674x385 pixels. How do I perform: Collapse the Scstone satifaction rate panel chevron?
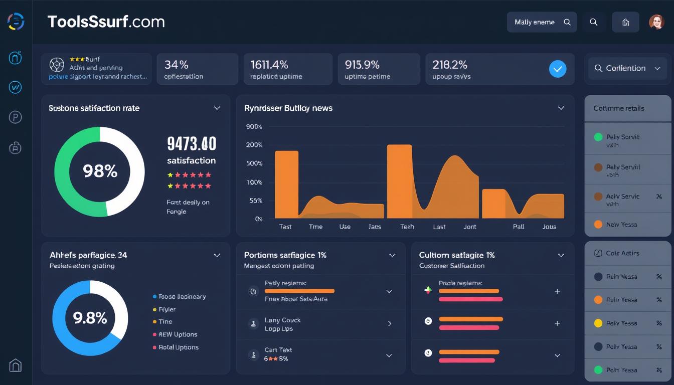pos(217,108)
